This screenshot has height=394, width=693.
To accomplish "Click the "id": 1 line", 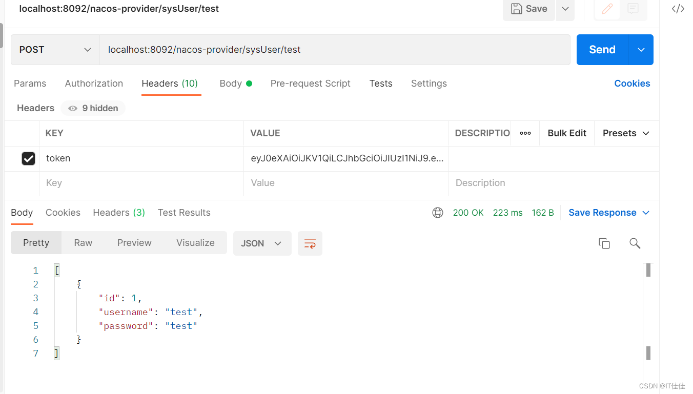I will [120, 298].
